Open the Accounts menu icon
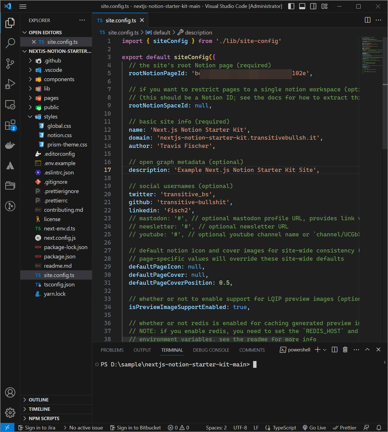The image size is (388, 432). pyautogui.click(x=10, y=392)
